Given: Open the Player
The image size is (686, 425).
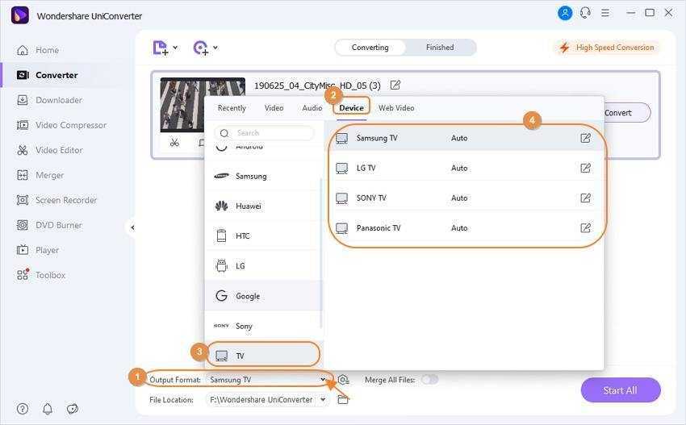Looking at the screenshot, I should pos(38,250).
